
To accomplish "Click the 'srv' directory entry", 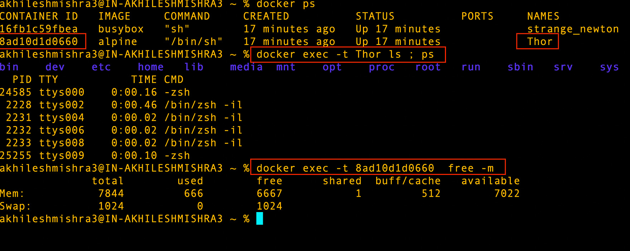I will point(563,67).
